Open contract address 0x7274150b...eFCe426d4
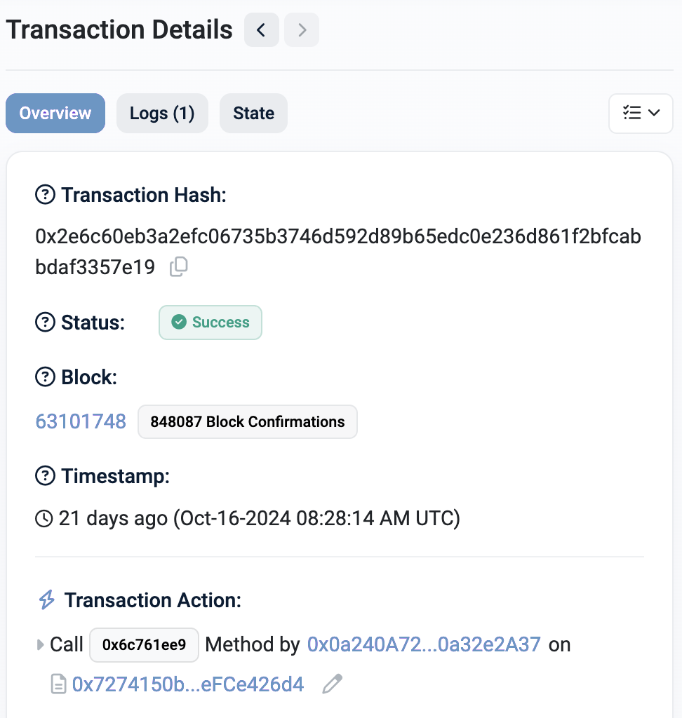This screenshot has height=718, width=682. 188,684
